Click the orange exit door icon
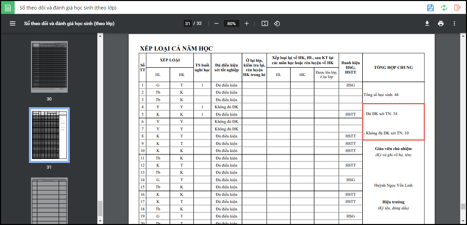467x225 pixels. click(x=457, y=8)
